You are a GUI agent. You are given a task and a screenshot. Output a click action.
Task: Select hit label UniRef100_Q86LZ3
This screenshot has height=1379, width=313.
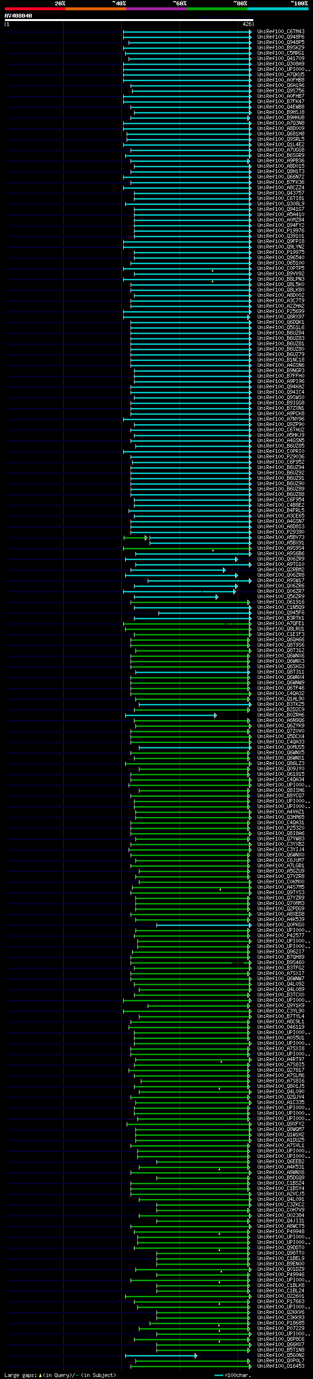pos(281,764)
